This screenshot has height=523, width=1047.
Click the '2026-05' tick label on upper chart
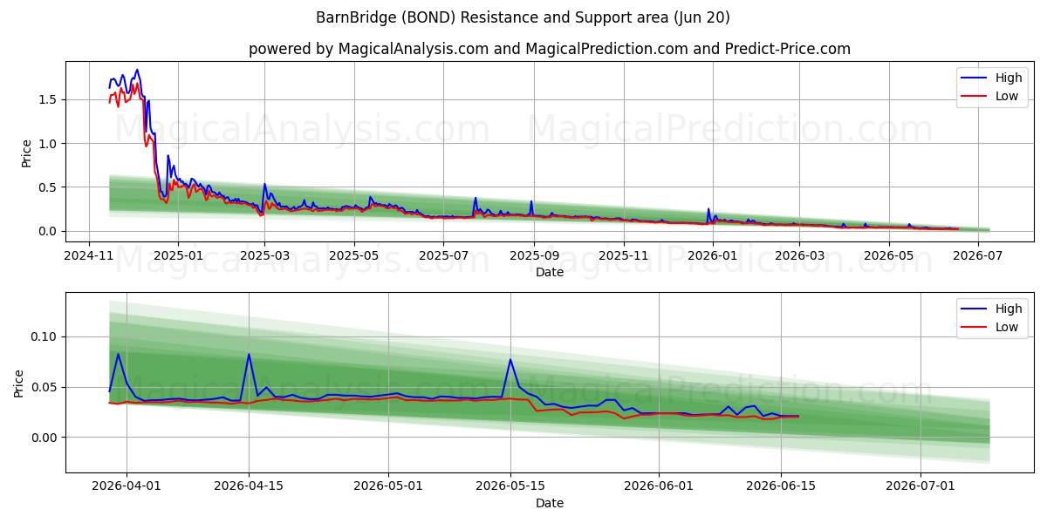pos(888,255)
